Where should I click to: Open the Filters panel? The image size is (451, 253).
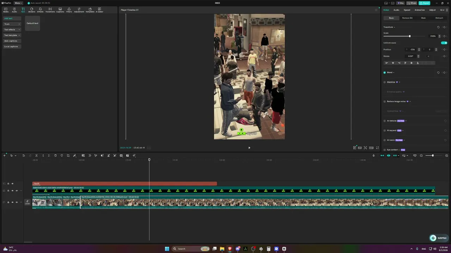69,10
